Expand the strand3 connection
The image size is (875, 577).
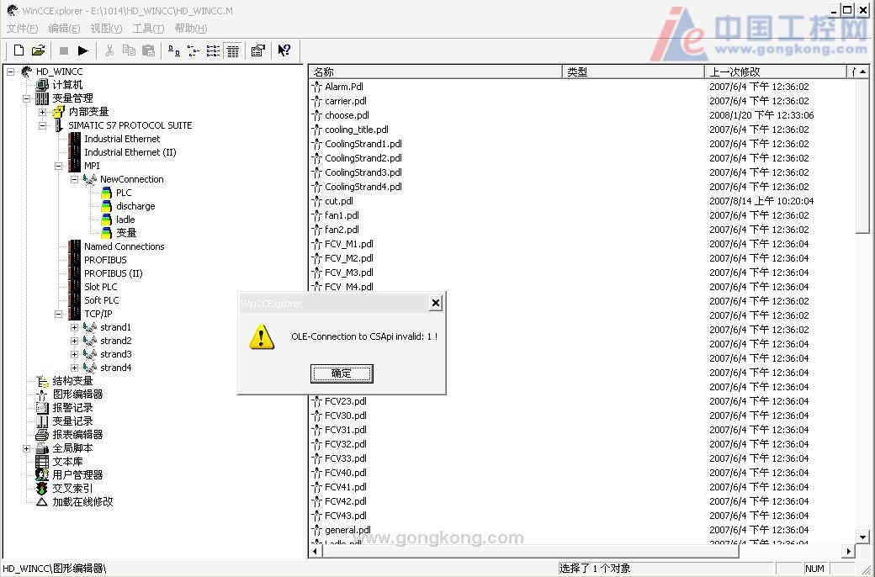(74, 354)
